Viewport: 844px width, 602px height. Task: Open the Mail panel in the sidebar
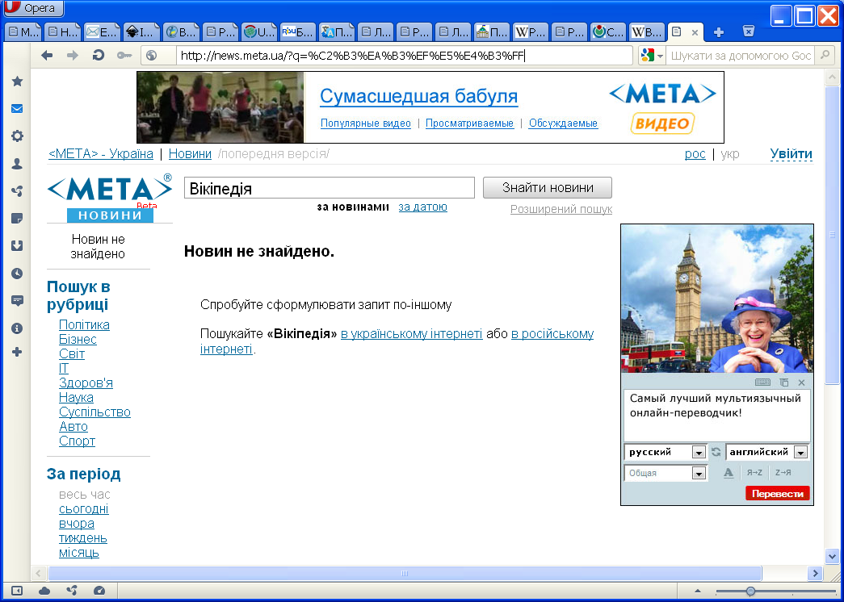pos(16,109)
